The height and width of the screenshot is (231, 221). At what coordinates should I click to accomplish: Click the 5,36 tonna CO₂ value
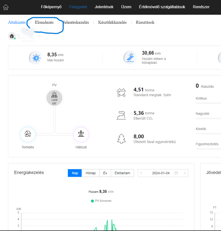(x=144, y=113)
